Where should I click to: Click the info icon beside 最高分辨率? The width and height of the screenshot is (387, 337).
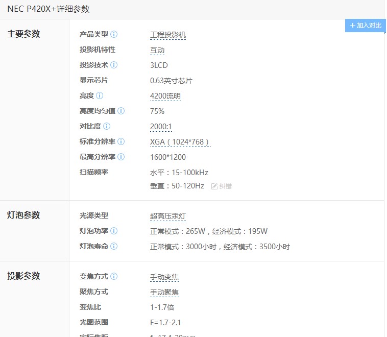coord(121,157)
